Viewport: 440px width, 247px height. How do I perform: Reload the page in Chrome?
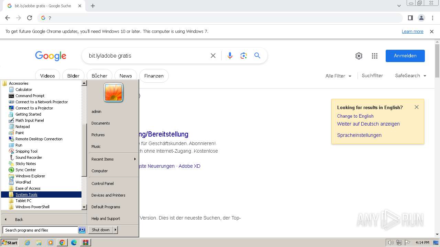click(x=30, y=18)
